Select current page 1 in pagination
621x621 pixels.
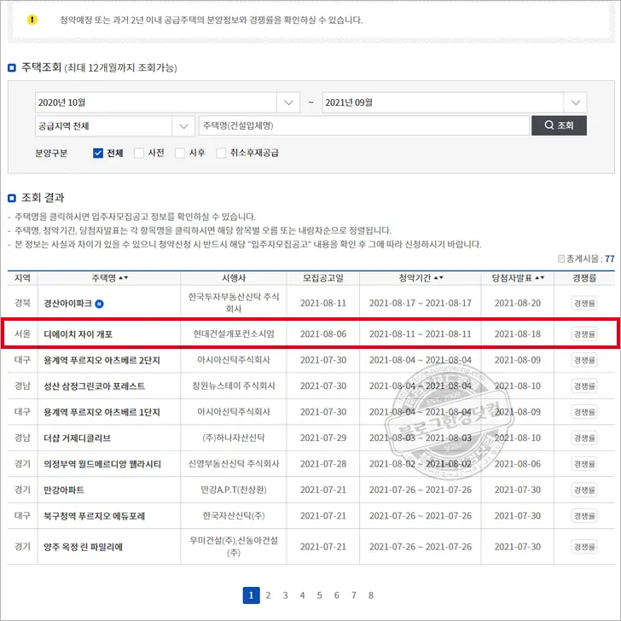pyautogui.click(x=251, y=595)
